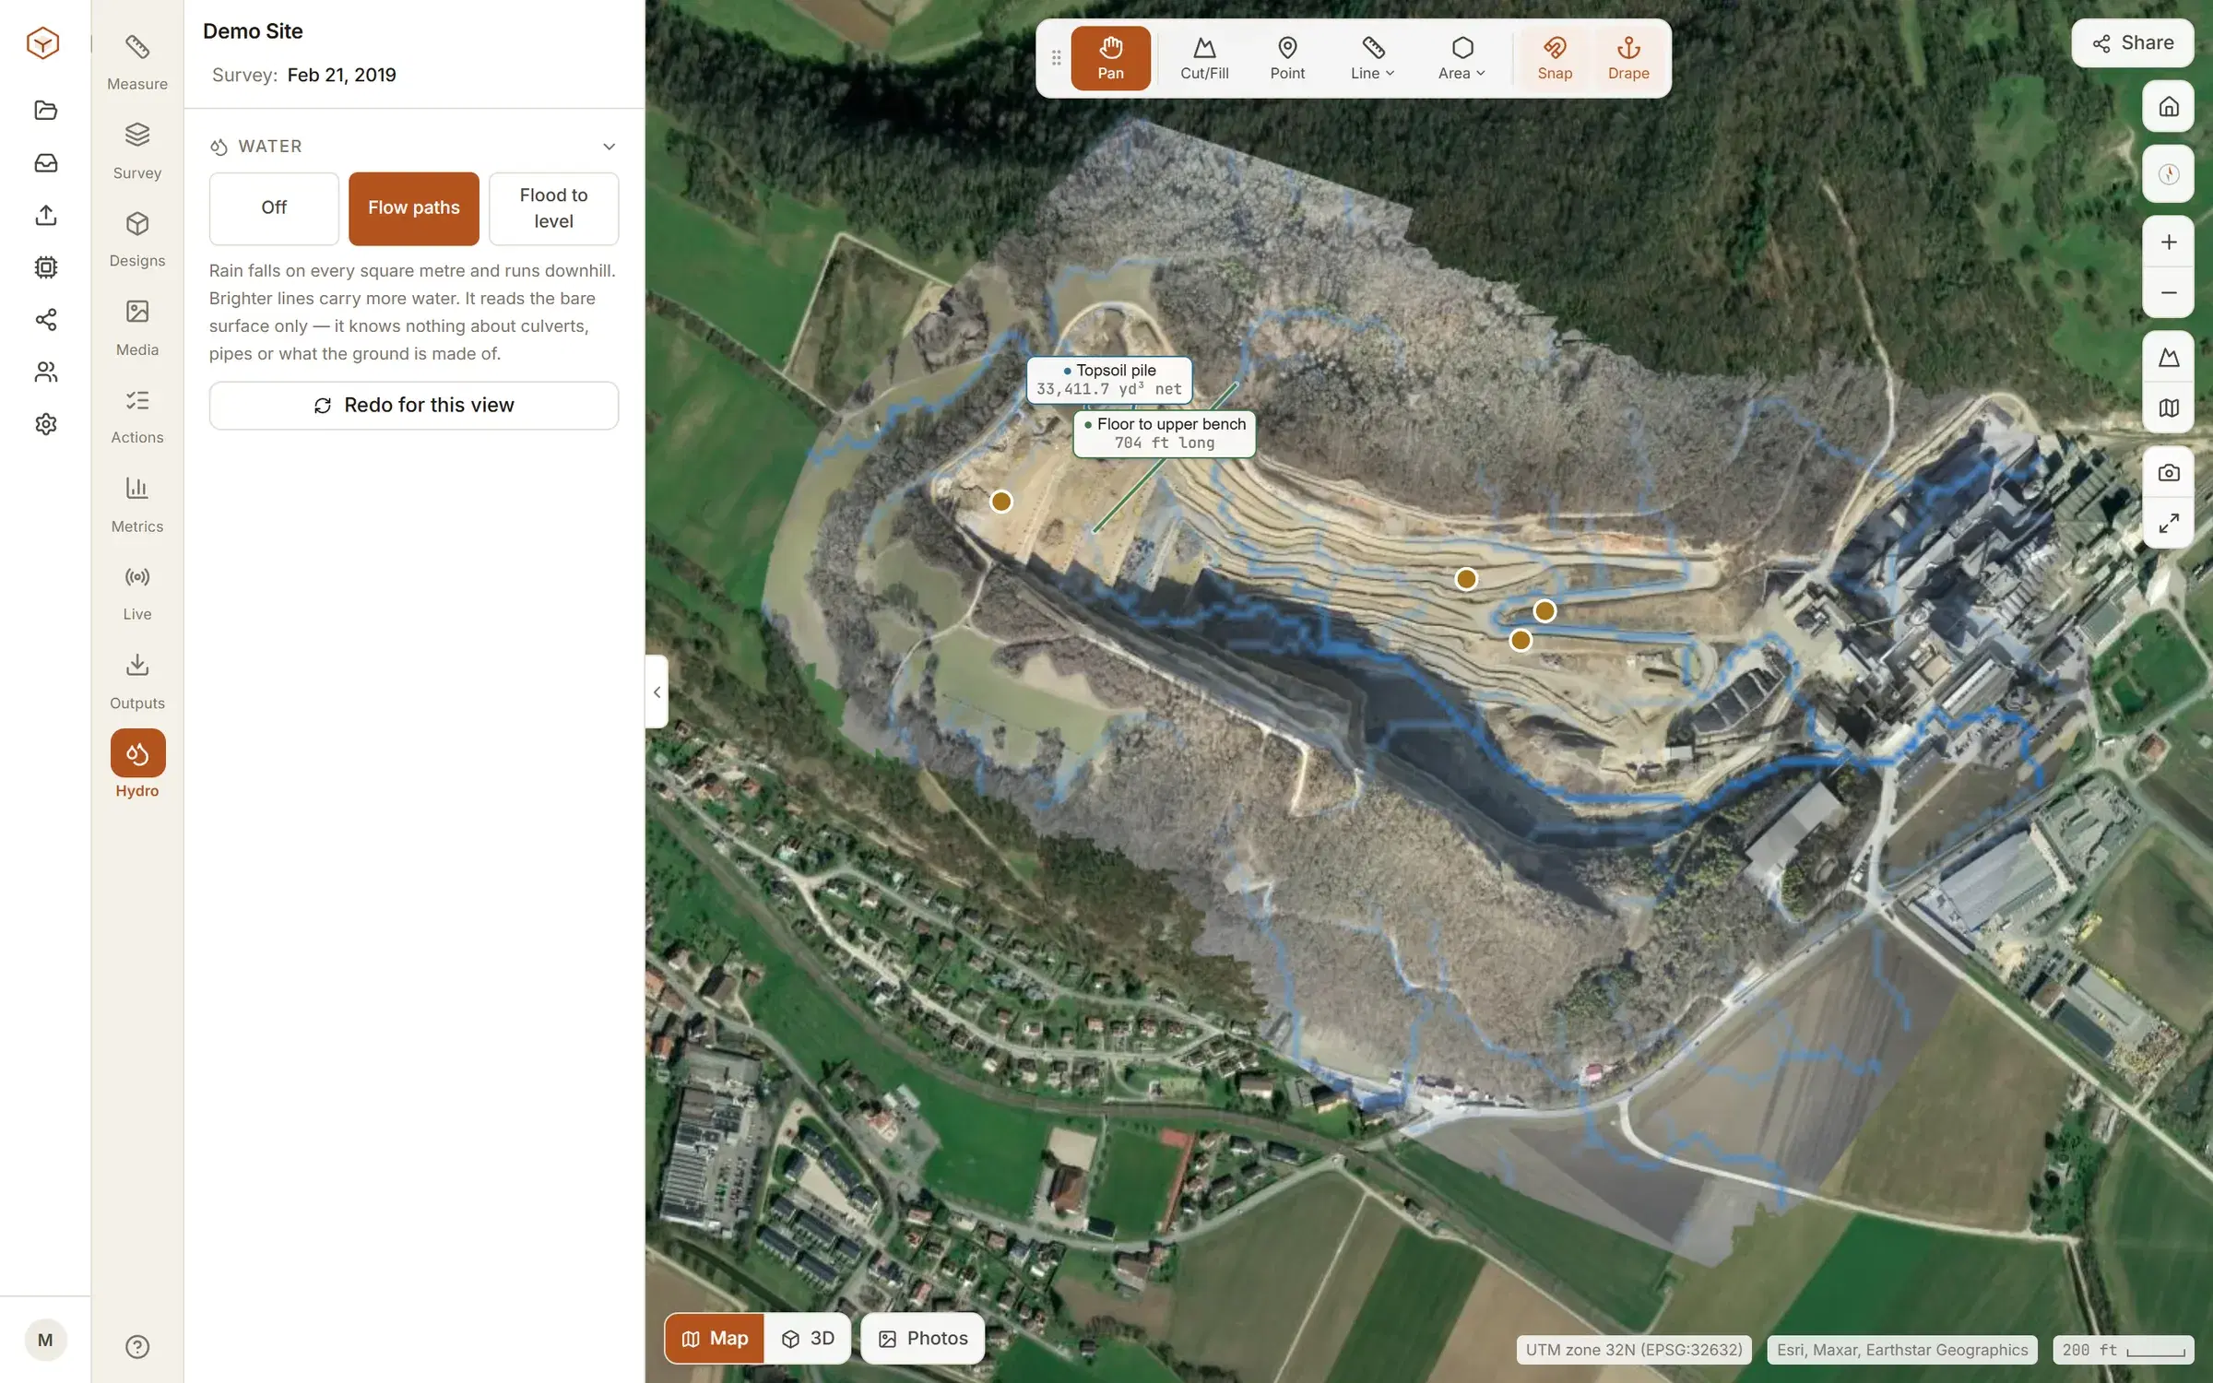Open the Live panel
2213x1383 pixels.
tap(137, 594)
